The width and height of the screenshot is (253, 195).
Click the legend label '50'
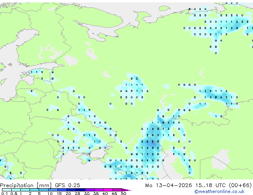point(123,193)
